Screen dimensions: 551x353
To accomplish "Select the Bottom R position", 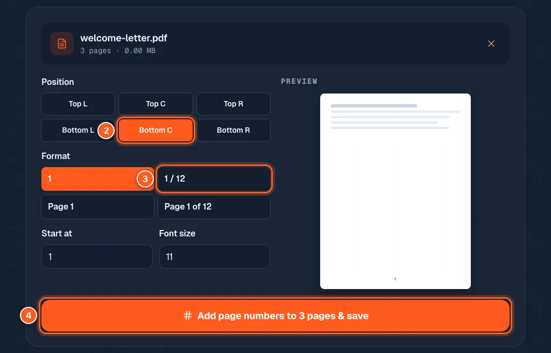I will [234, 130].
